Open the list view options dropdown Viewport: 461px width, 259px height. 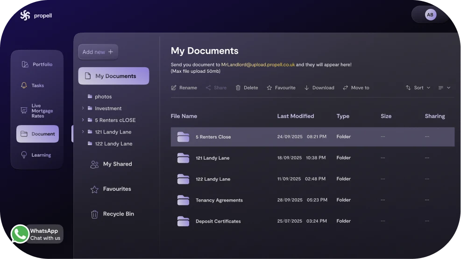coord(444,88)
